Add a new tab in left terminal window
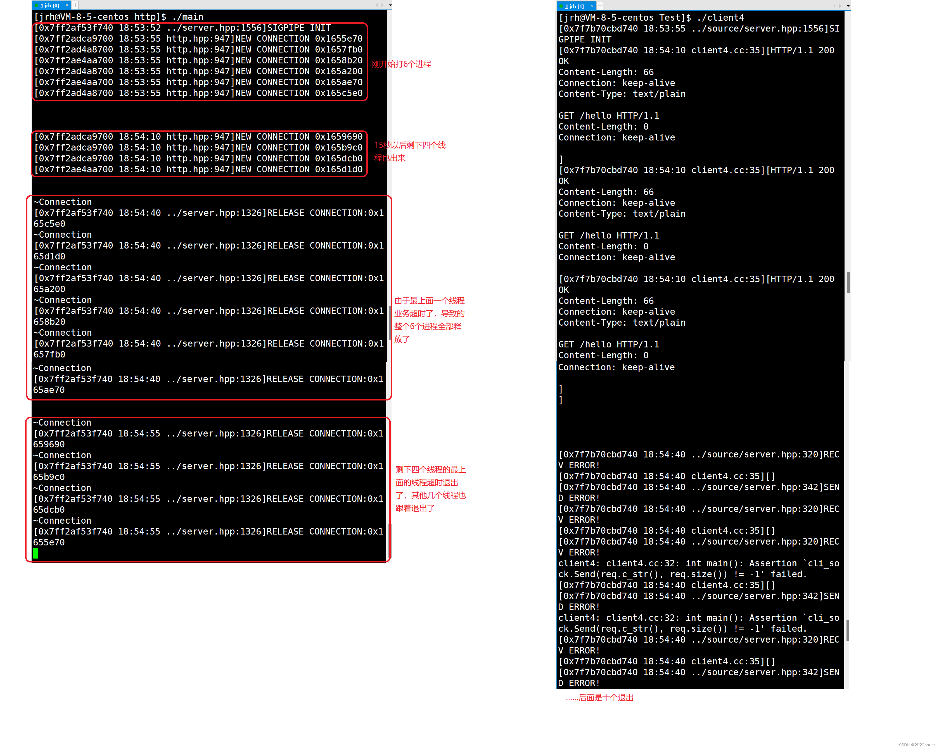This screenshot has width=939, height=749. 75,5
